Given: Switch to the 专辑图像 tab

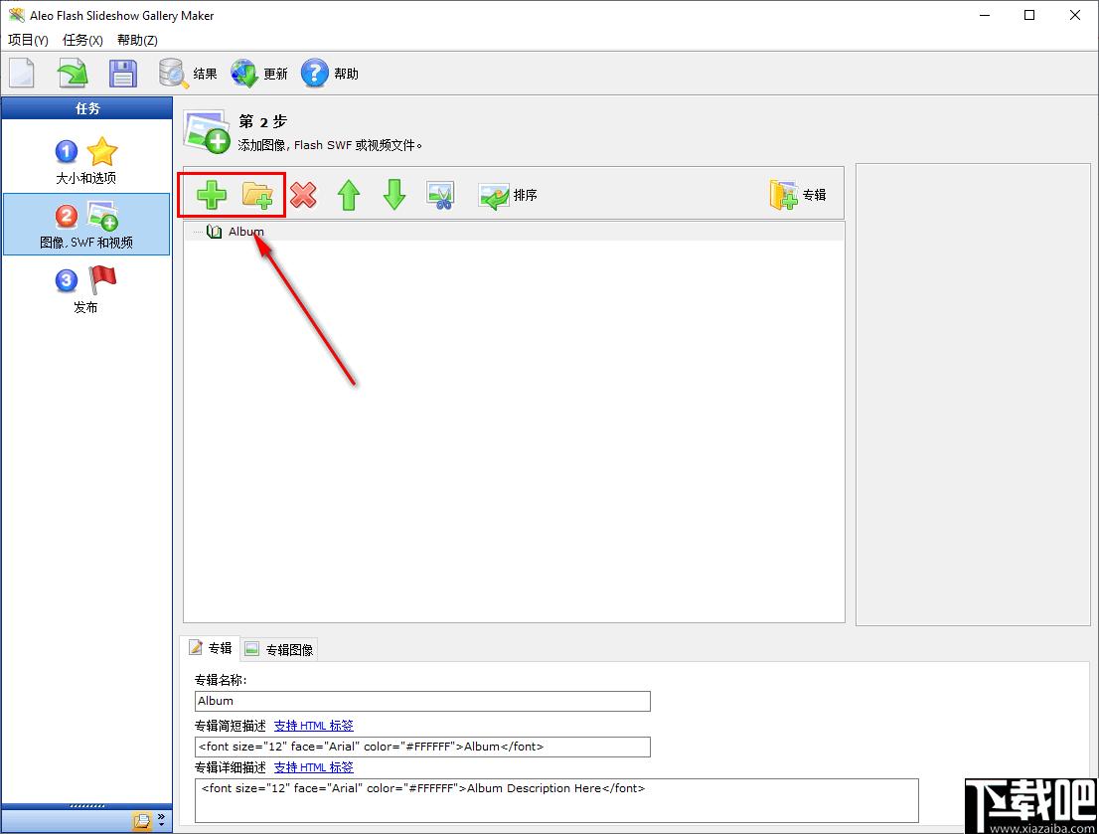Looking at the screenshot, I should tap(279, 649).
